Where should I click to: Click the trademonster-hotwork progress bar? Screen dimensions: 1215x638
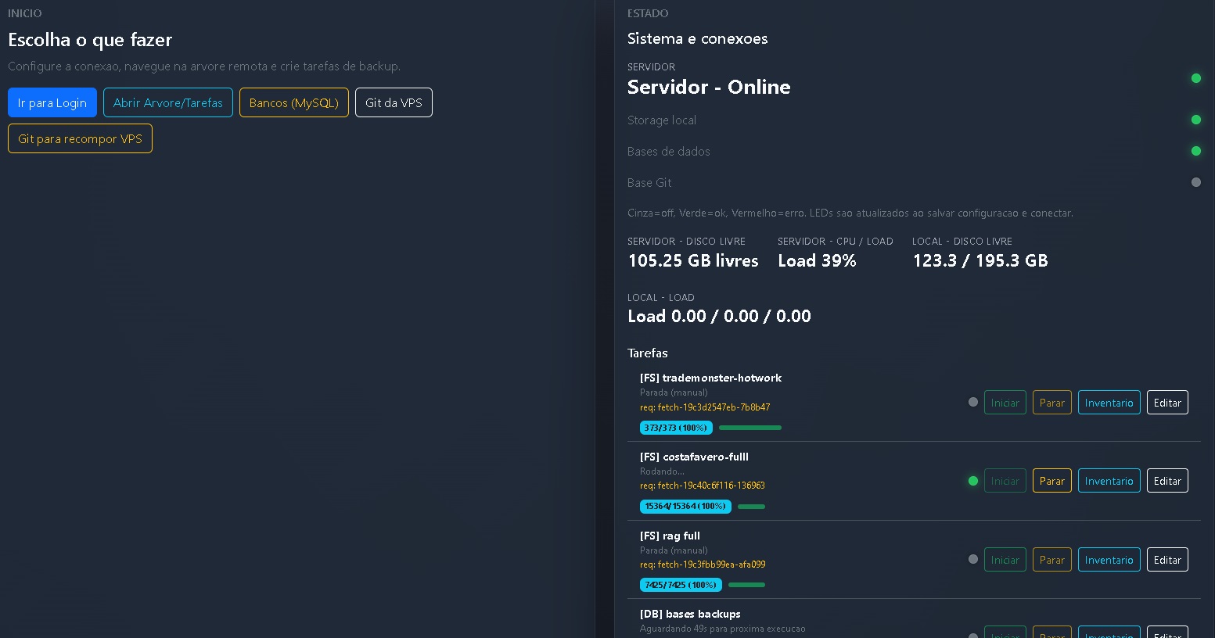[749, 428]
